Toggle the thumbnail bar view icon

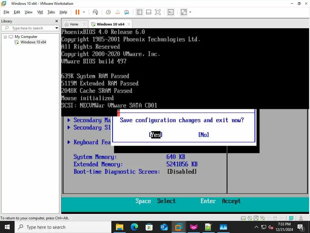(x=148, y=12)
